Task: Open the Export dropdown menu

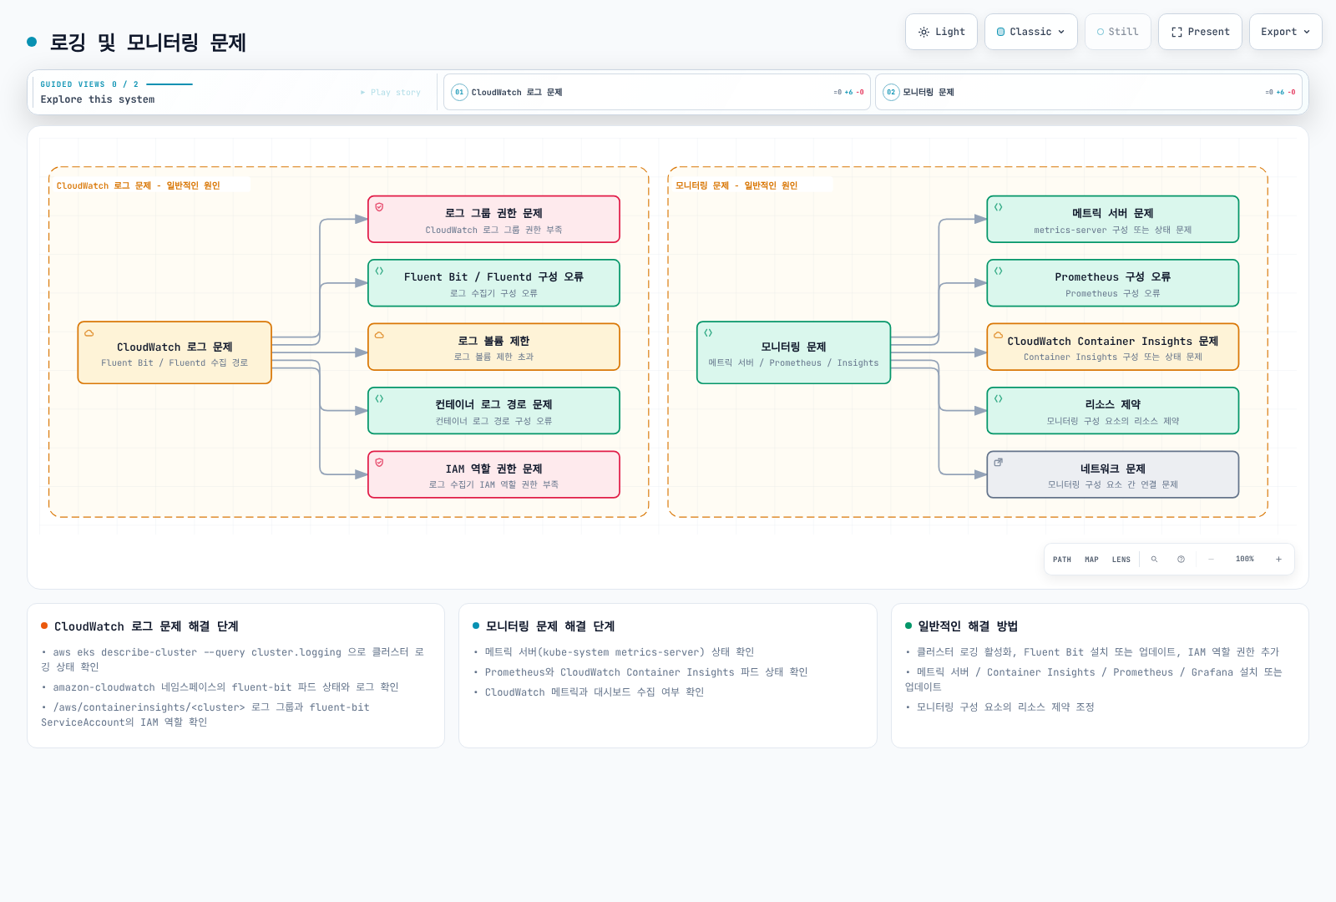Action: 1286,32
